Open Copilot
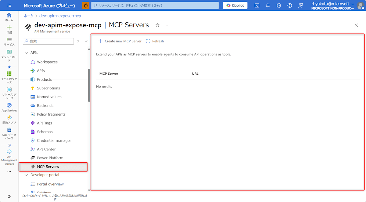This screenshot has width=366, height=202. click(235, 5)
